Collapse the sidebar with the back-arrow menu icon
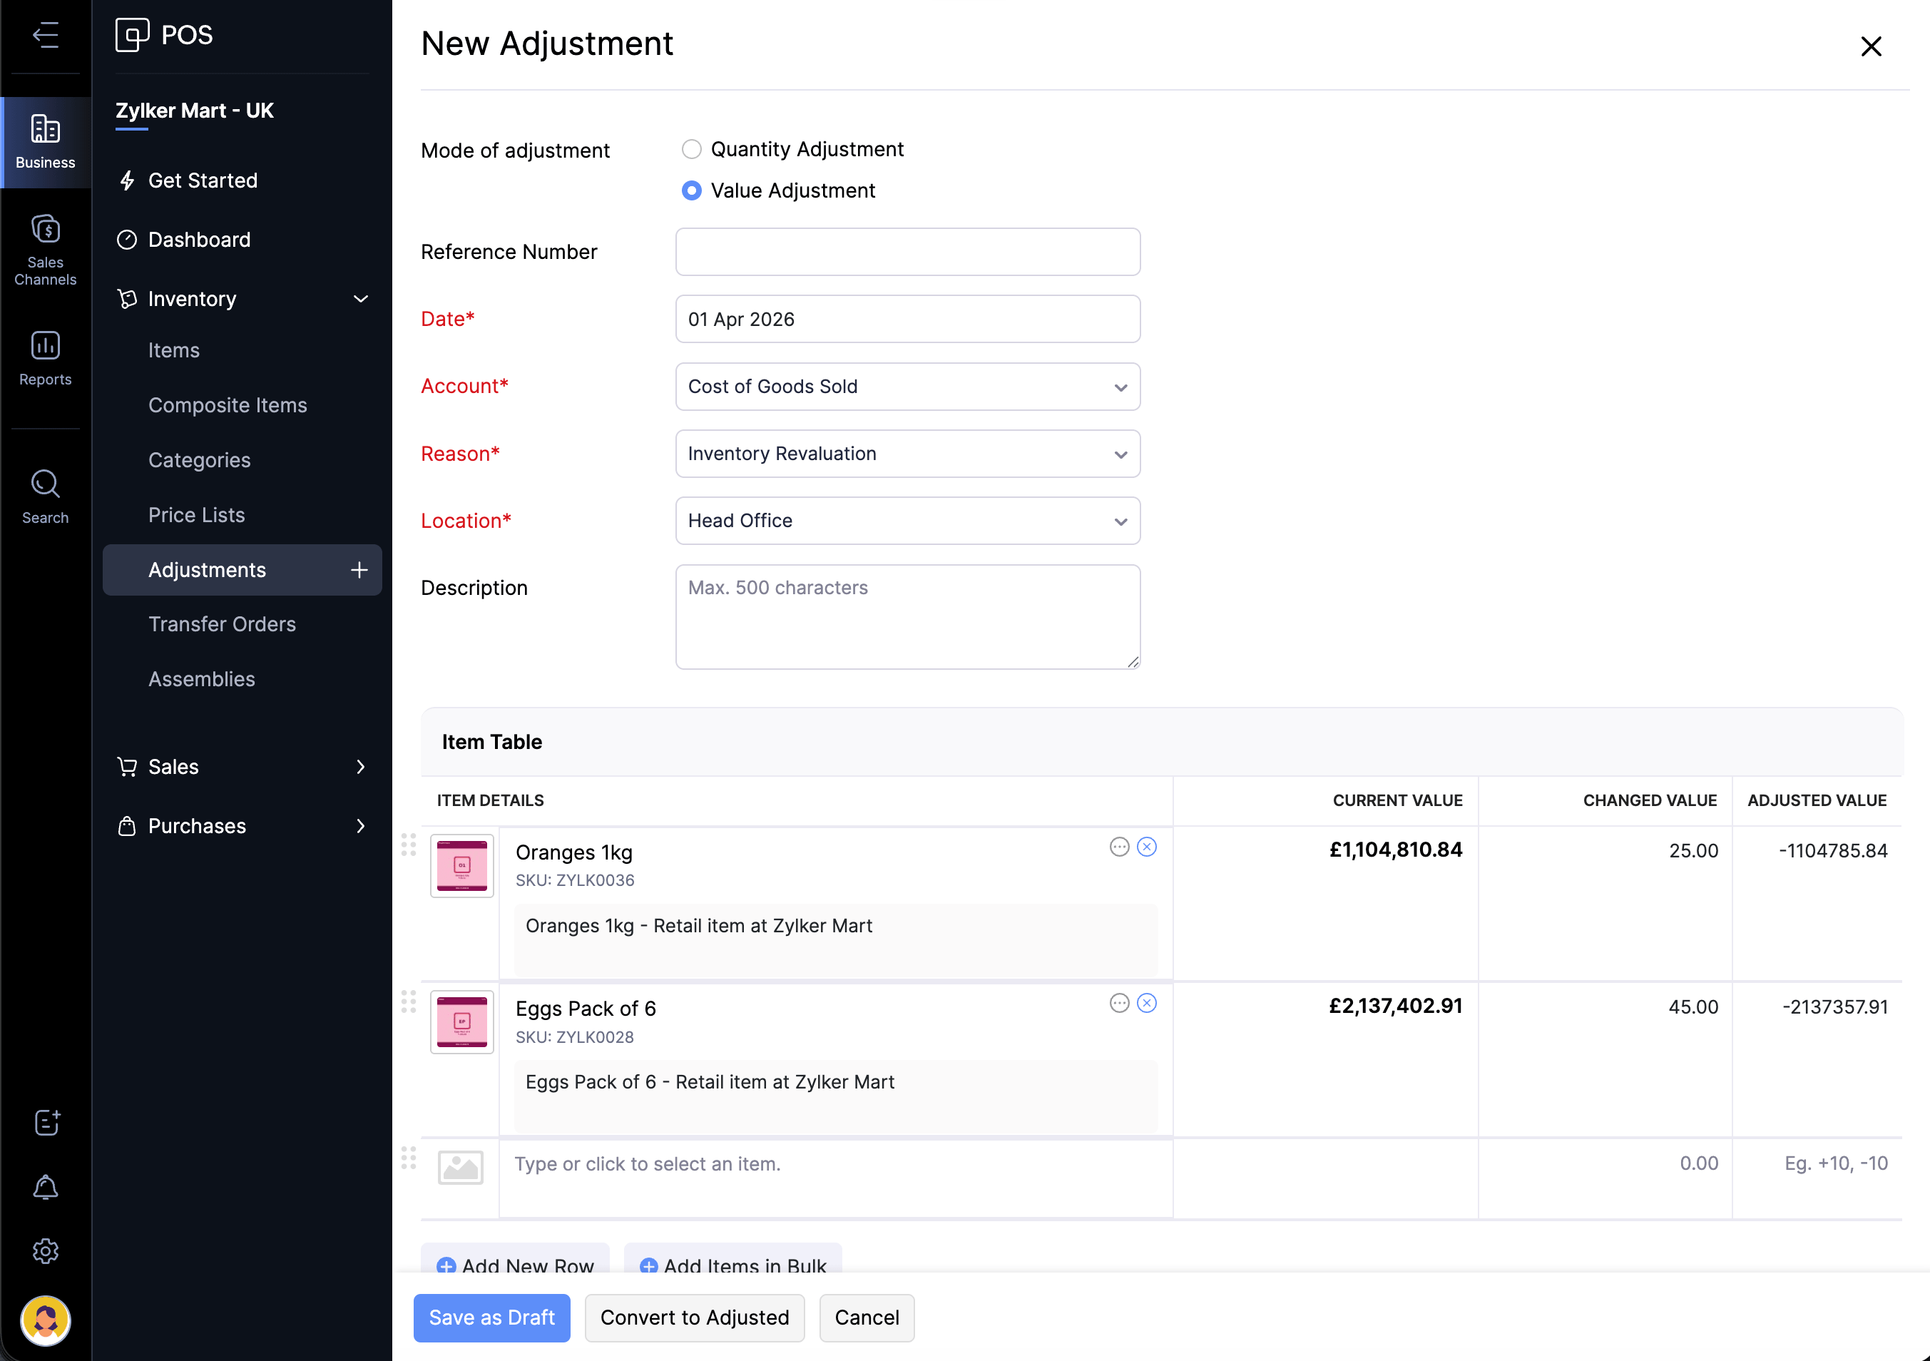Screen dimensions: 1930x1361 tap(46, 35)
